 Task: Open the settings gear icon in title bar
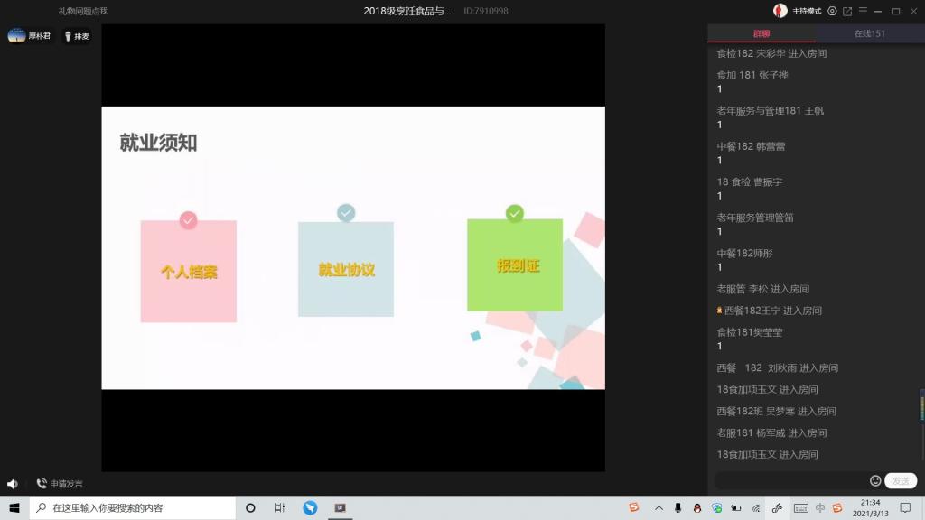pos(832,11)
